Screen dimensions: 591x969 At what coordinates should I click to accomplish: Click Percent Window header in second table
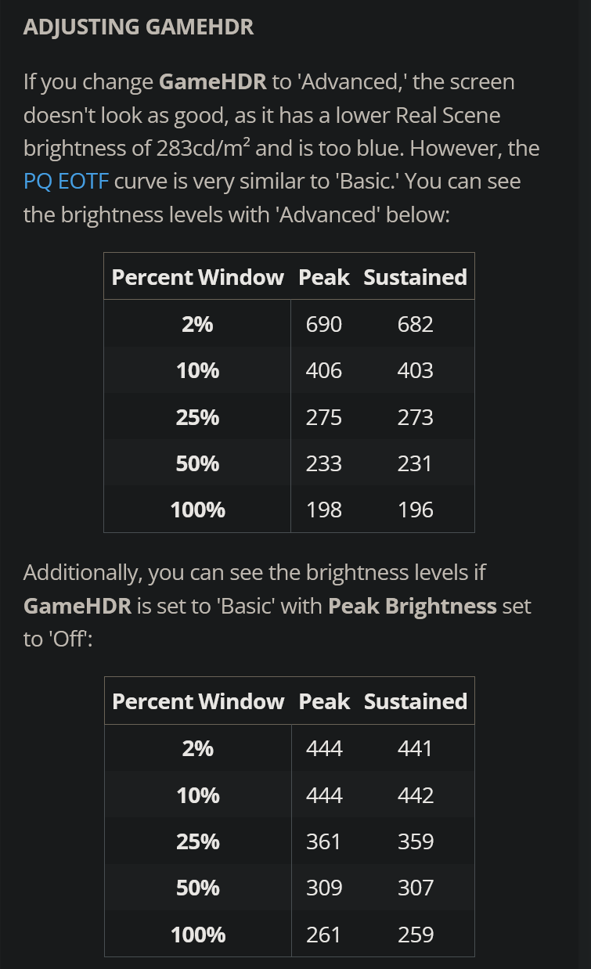point(197,701)
